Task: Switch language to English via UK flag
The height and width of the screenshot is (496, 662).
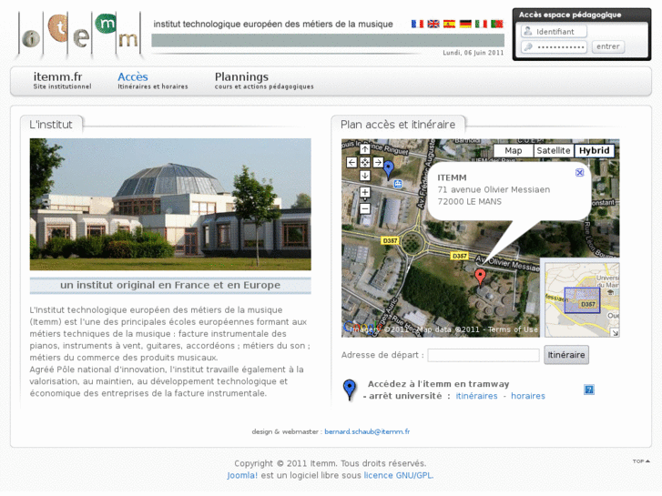Action: [x=433, y=24]
